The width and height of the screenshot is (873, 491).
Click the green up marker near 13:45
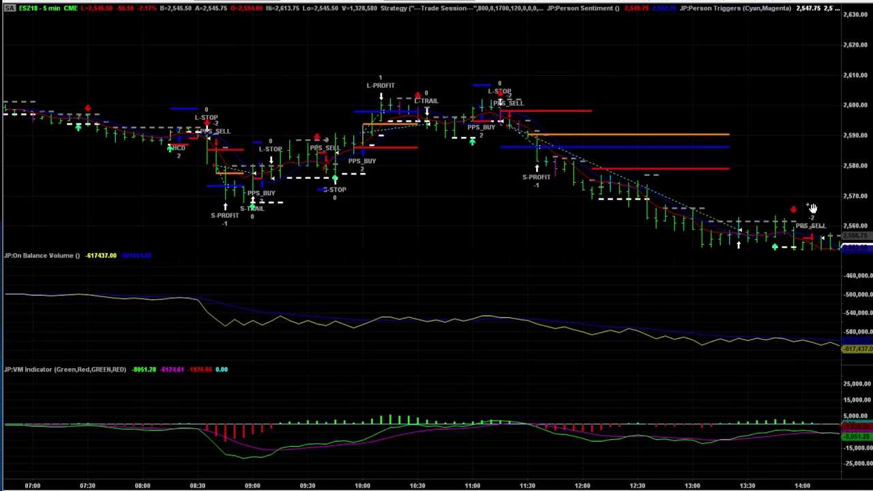[x=774, y=247]
